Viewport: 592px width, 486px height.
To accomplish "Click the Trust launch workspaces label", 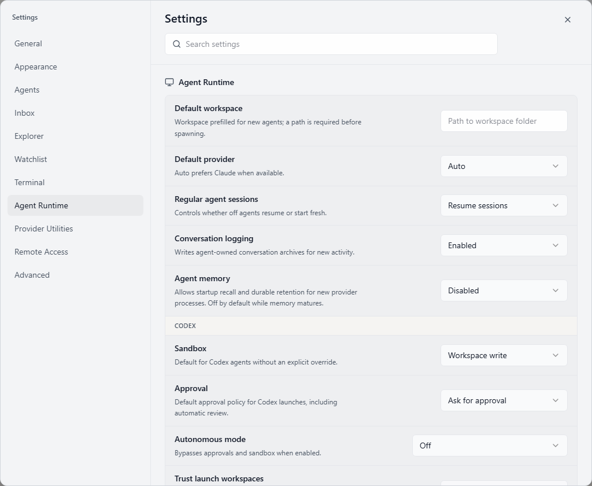I will (x=219, y=478).
